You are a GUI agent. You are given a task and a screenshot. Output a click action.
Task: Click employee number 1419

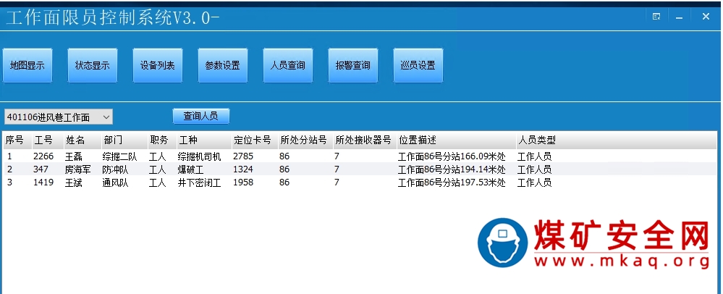pyautogui.click(x=43, y=182)
